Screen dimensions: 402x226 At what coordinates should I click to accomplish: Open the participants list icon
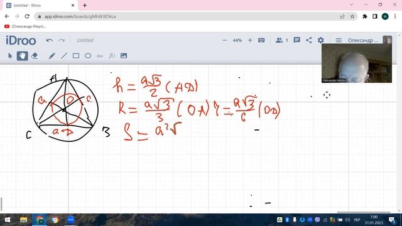[x=279, y=40]
